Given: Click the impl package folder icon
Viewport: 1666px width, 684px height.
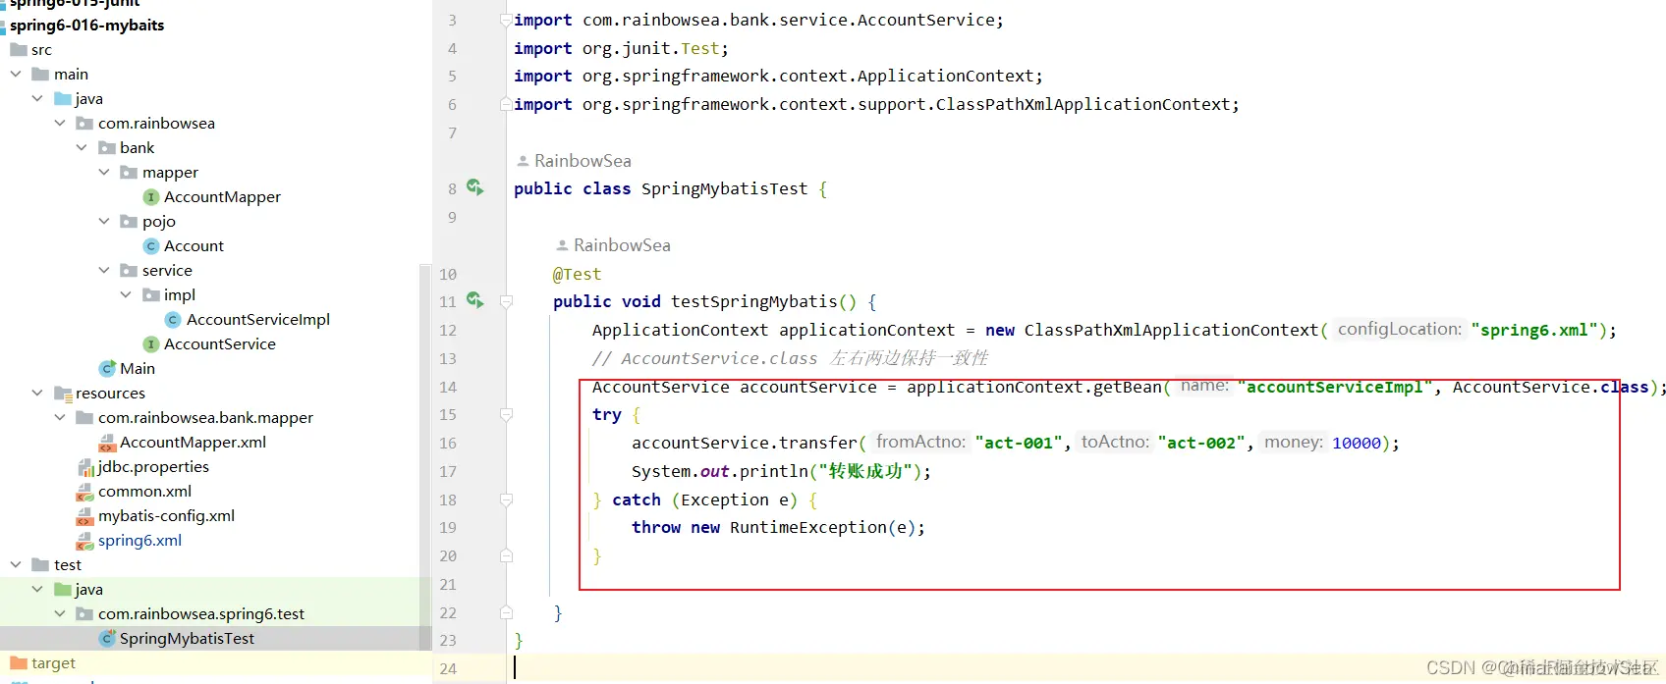Looking at the screenshot, I should 151,295.
